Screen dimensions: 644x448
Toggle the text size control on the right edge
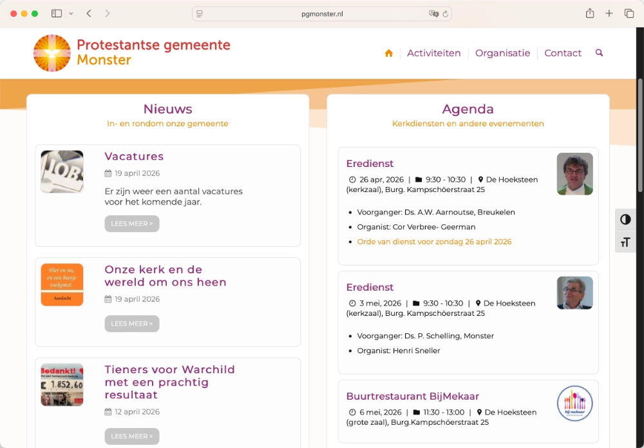pyautogui.click(x=625, y=242)
